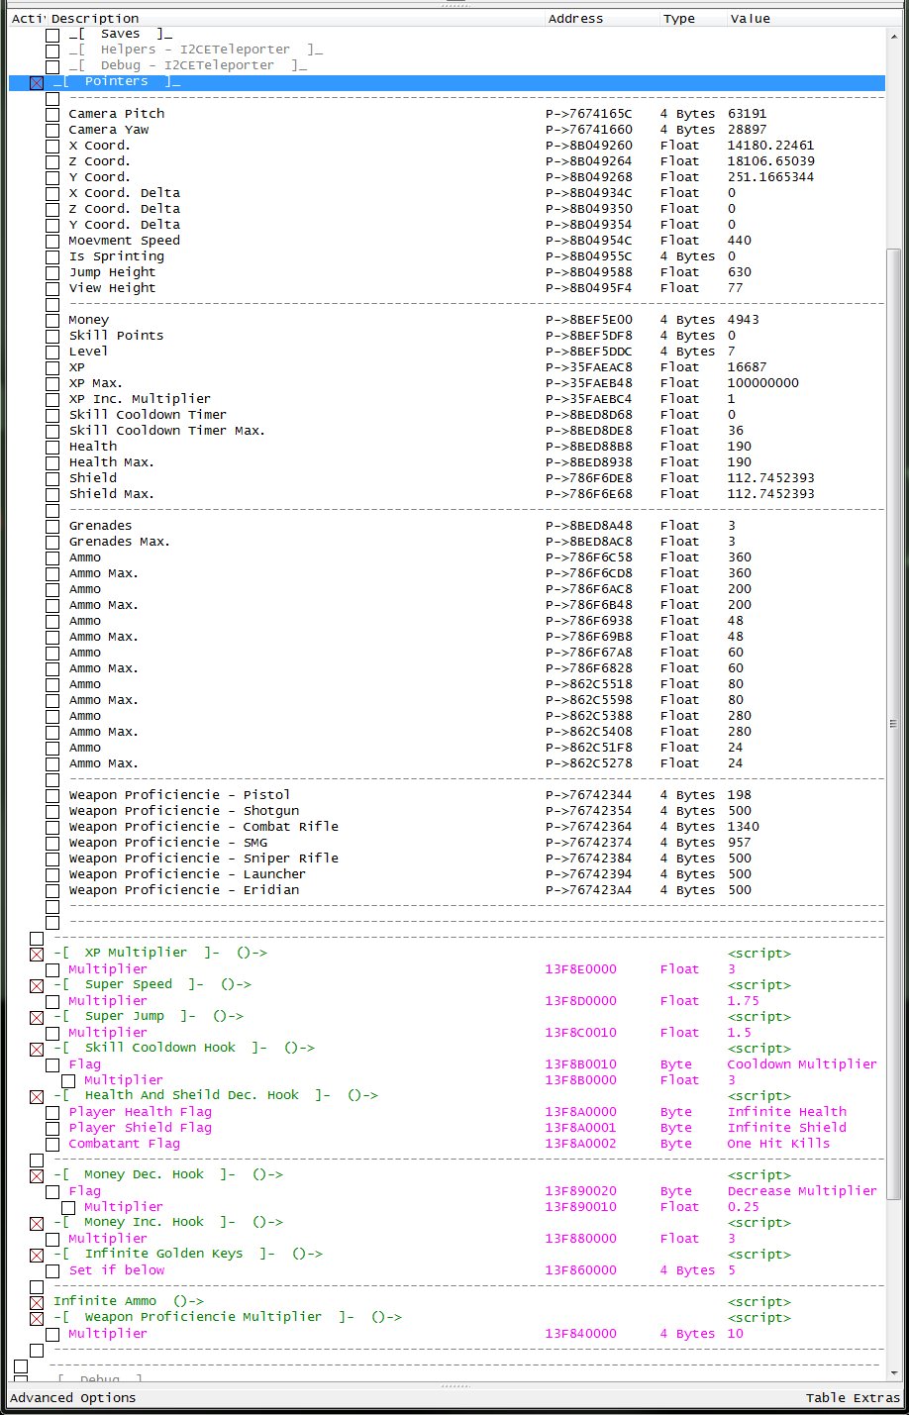Select the Decrease Multiplier flag value
This screenshot has height=1415, width=909.
[802, 1191]
